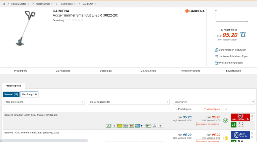Image resolution: width=257 pixels, height=142 pixels.
Task: Switch to 22 Angebote tab
Action: pyautogui.click(x=63, y=71)
